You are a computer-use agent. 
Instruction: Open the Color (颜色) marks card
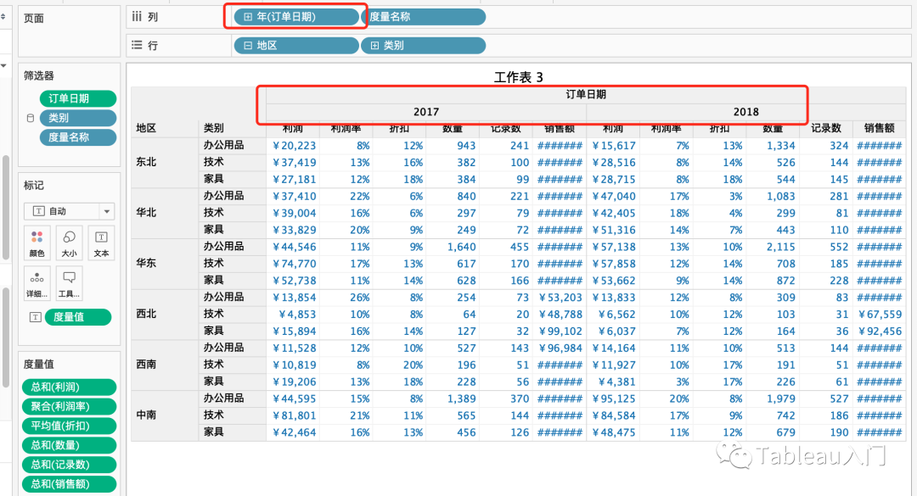tap(37, 242)
